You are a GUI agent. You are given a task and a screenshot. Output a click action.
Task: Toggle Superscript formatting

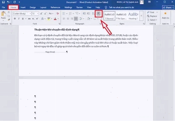[37, 19]
